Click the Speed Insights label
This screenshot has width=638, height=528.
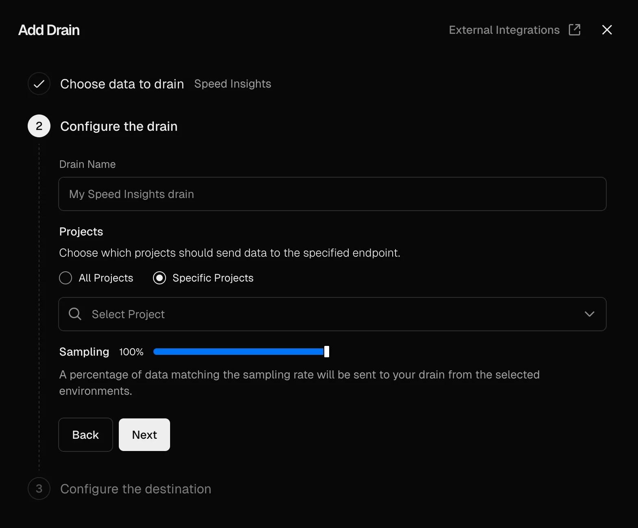click(x=233, y=84)
